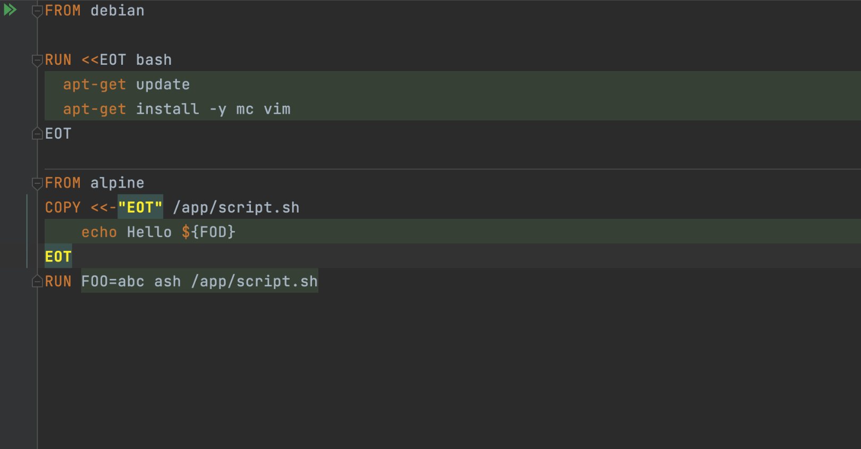Image resolution: width=861 pixels, height=449 pixels.
Task: Click the word bash after <<EOT
Action: click(x=154, y=60)
